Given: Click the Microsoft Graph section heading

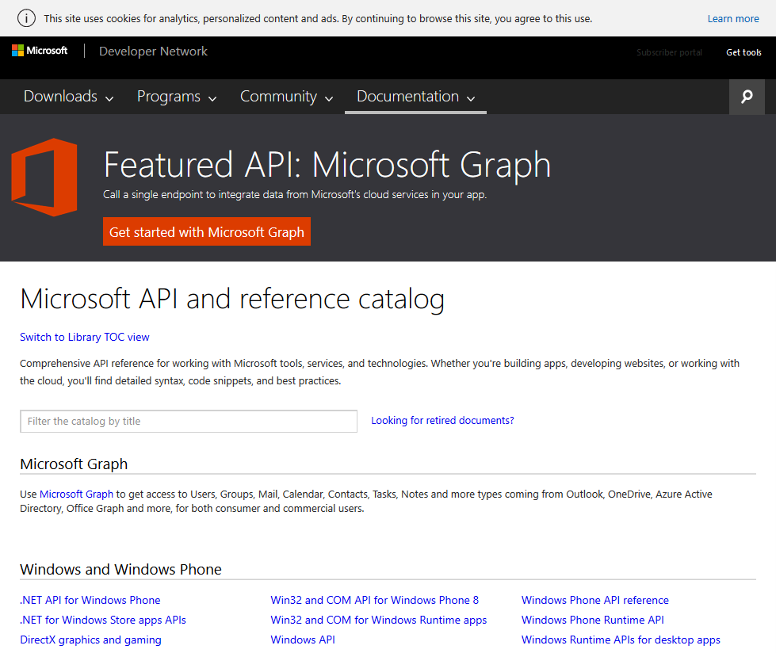Looking at the screenshot, I should (x=74, y=464).
